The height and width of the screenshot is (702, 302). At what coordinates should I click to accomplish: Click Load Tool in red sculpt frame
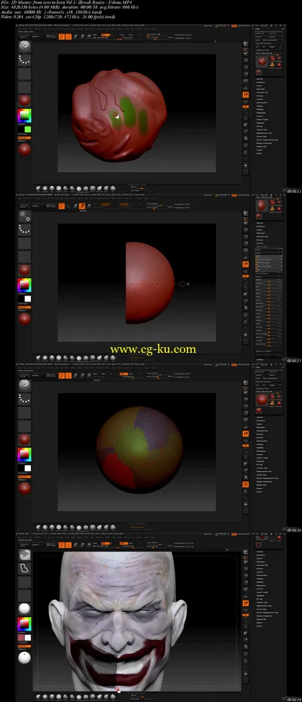coord(261,34)
